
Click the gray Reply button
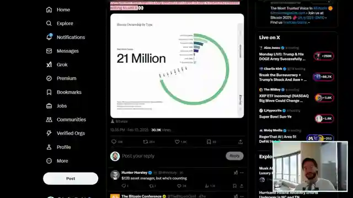[x=234, y=156]
